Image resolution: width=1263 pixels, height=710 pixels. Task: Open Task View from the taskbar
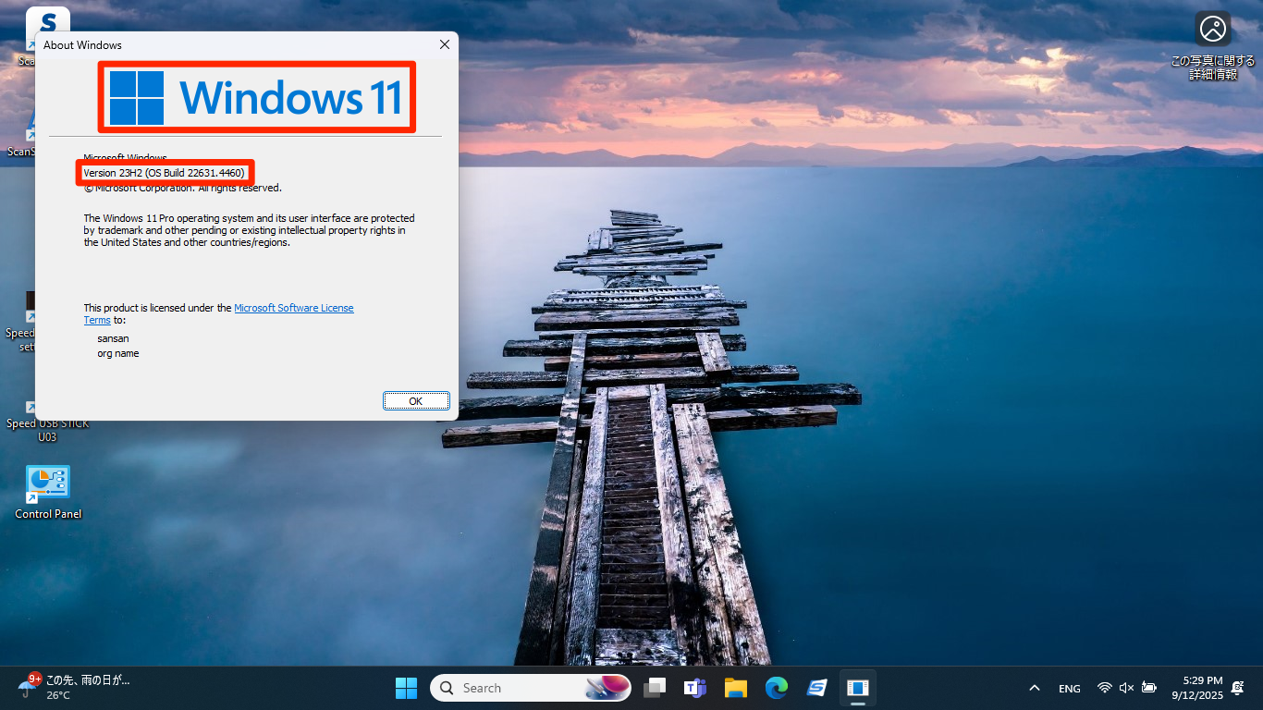pos(655,688)
